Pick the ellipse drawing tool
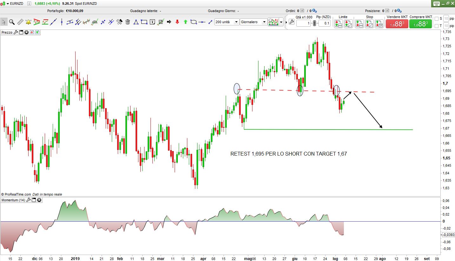Screen dimensions: 455x261 tap(194, 22)
